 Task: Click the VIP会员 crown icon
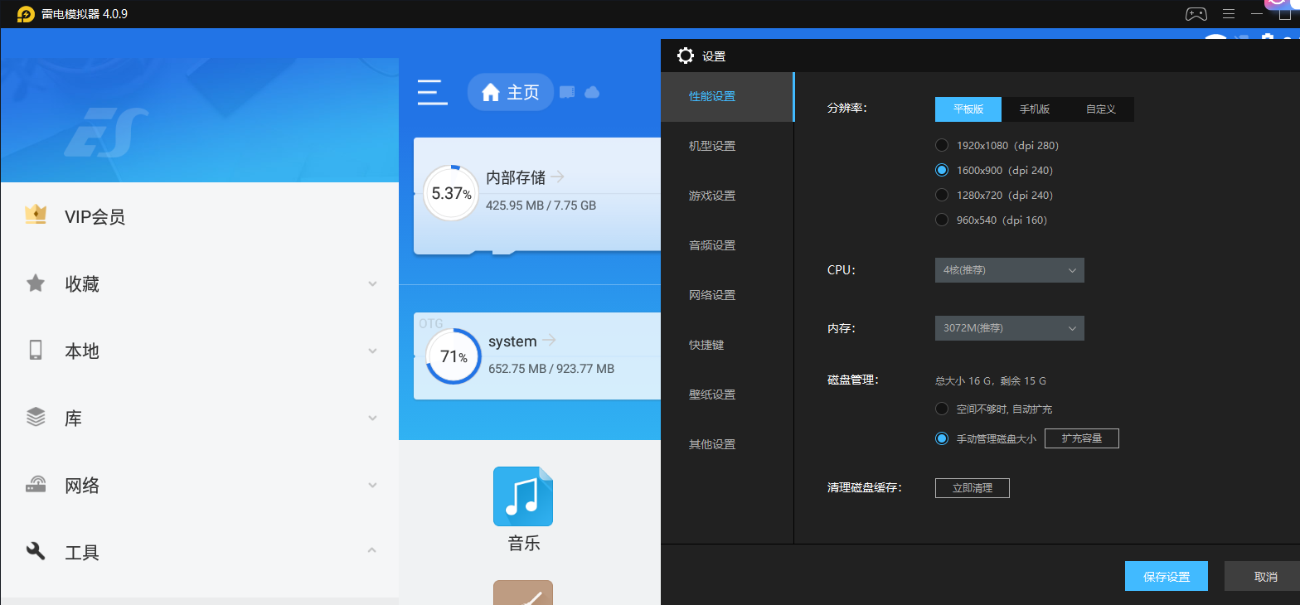click(36, 215)
